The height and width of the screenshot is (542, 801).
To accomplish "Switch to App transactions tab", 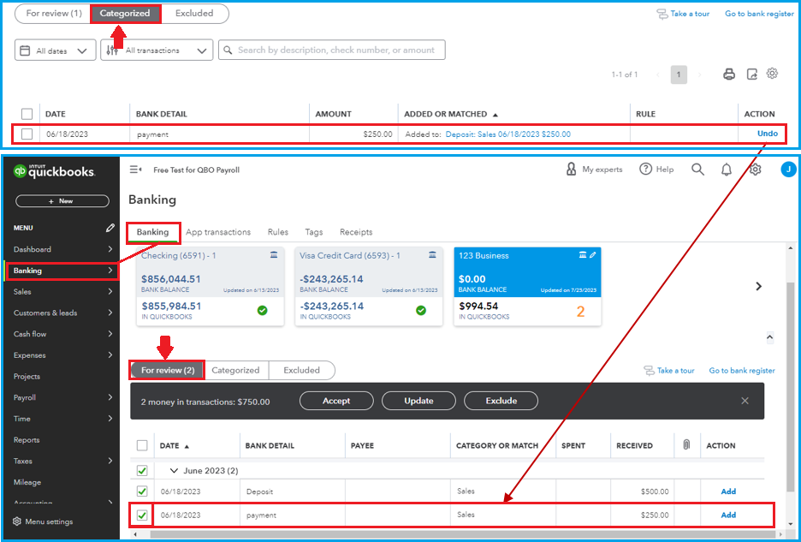I will 218,232.
